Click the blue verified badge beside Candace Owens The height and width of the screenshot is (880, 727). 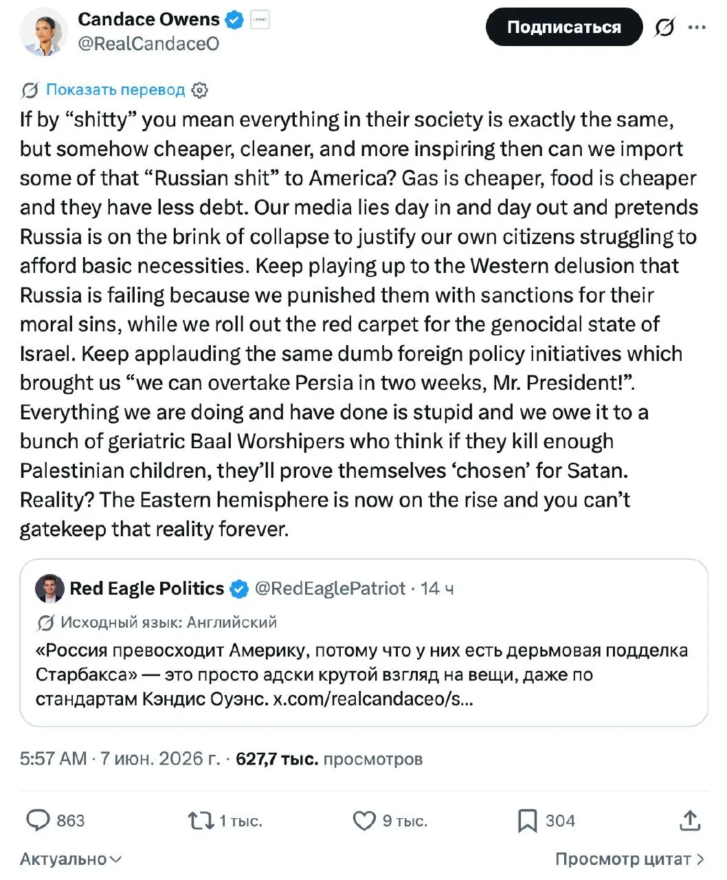(x=234, y=20)
